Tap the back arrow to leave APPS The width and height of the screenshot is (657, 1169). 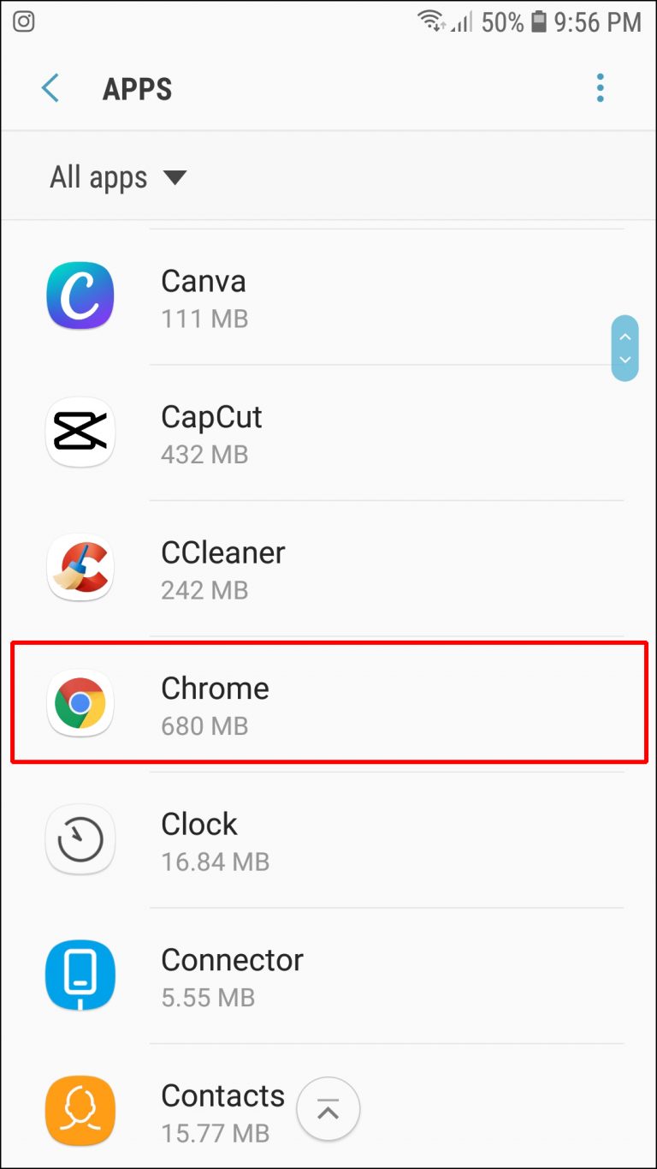click(50, 88)
